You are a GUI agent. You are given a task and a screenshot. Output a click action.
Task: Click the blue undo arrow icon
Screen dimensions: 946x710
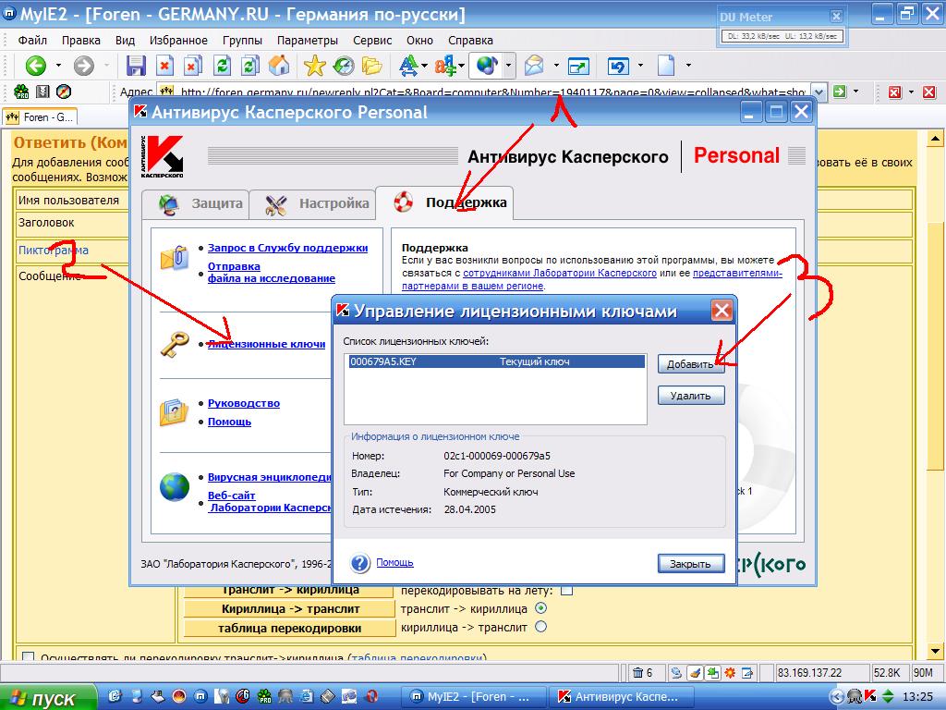[618, 66]
